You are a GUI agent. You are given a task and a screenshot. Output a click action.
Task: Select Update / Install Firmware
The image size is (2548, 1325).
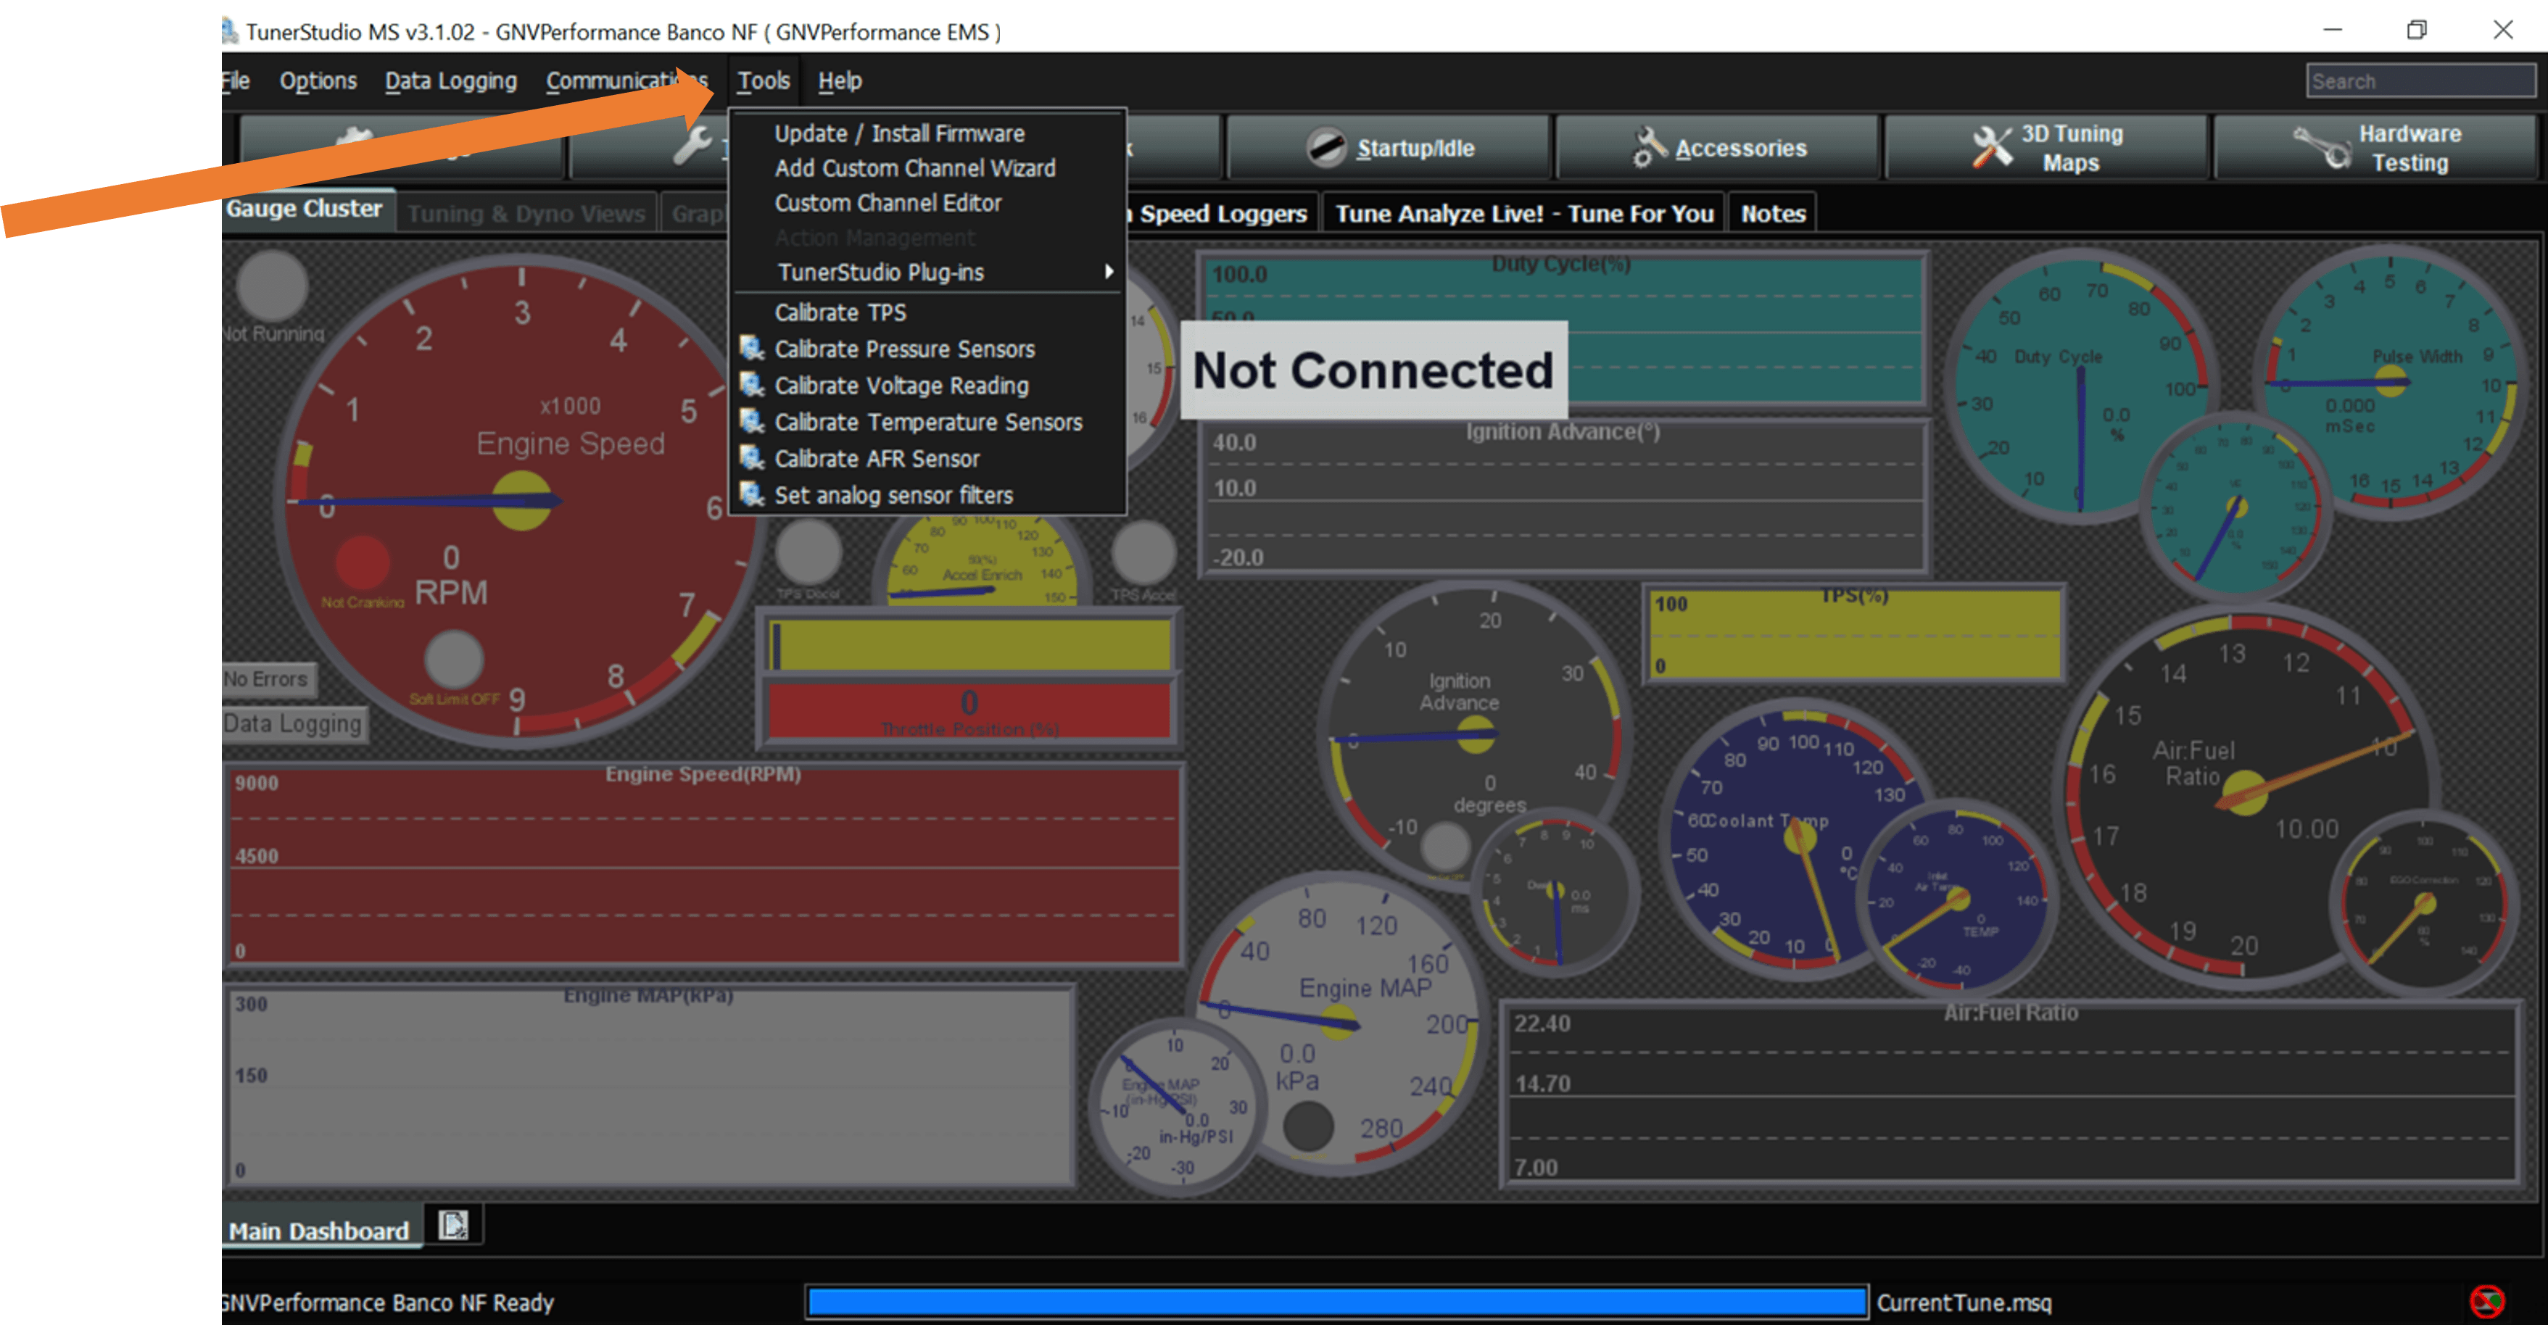(x=898, y=133)
